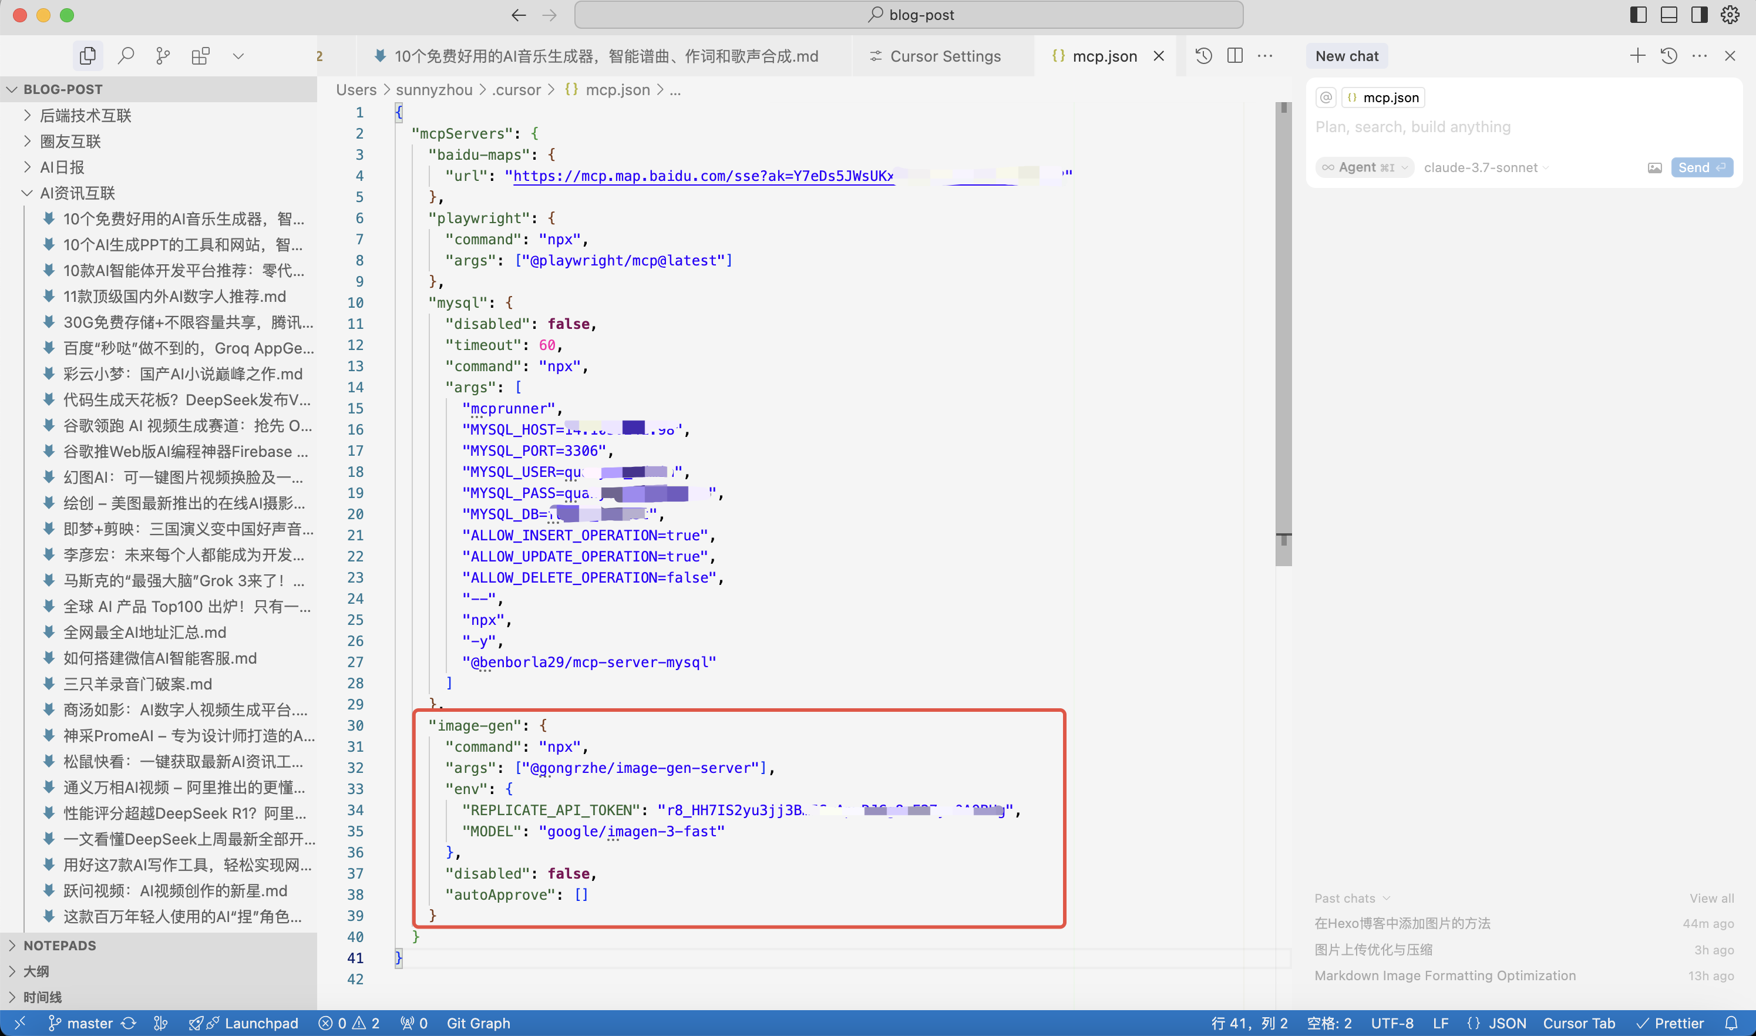Switch to the mcp.json tab
Viewport: 1756px width, 1036px height.
1104,56
